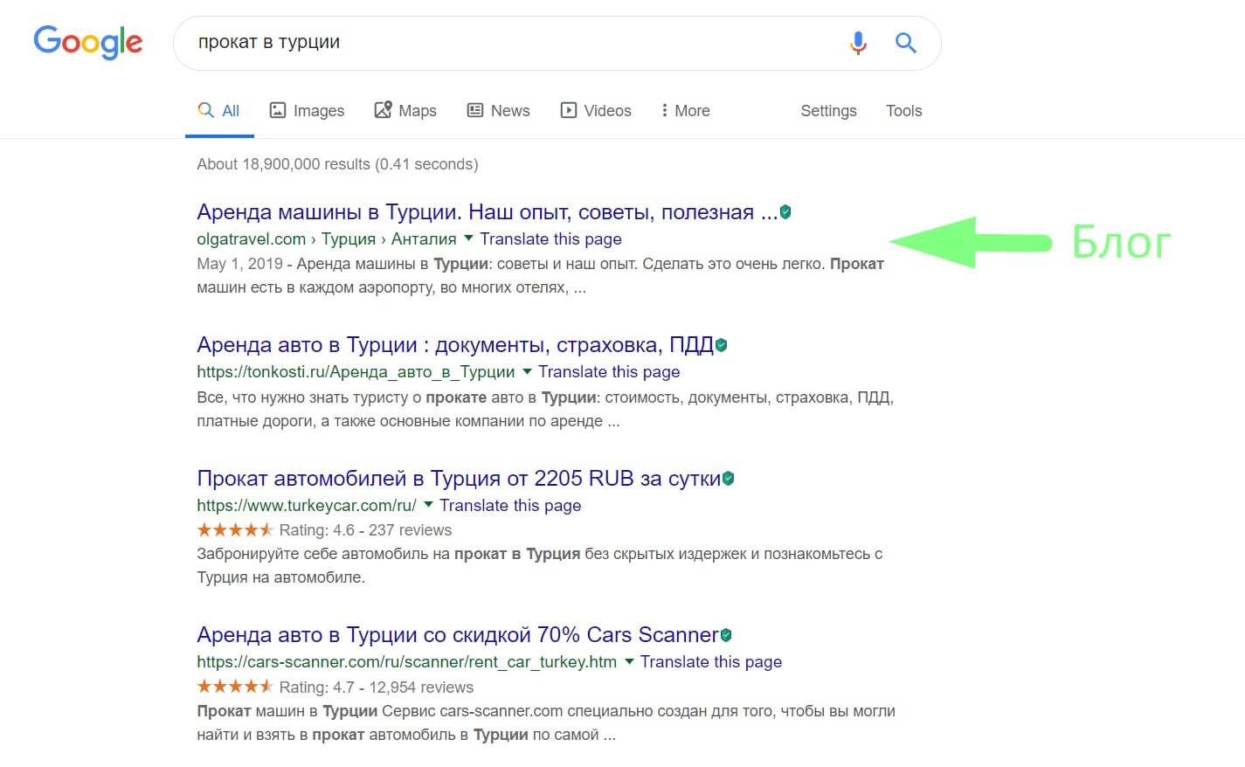Screen dimensions: 1245x767
Task: Open result Аренда авто в Турции : документы
Action: [x=455, y=345]
